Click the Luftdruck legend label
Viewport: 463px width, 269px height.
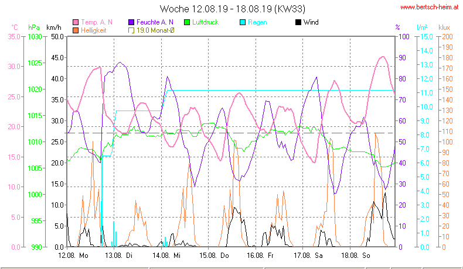(205, 22)
